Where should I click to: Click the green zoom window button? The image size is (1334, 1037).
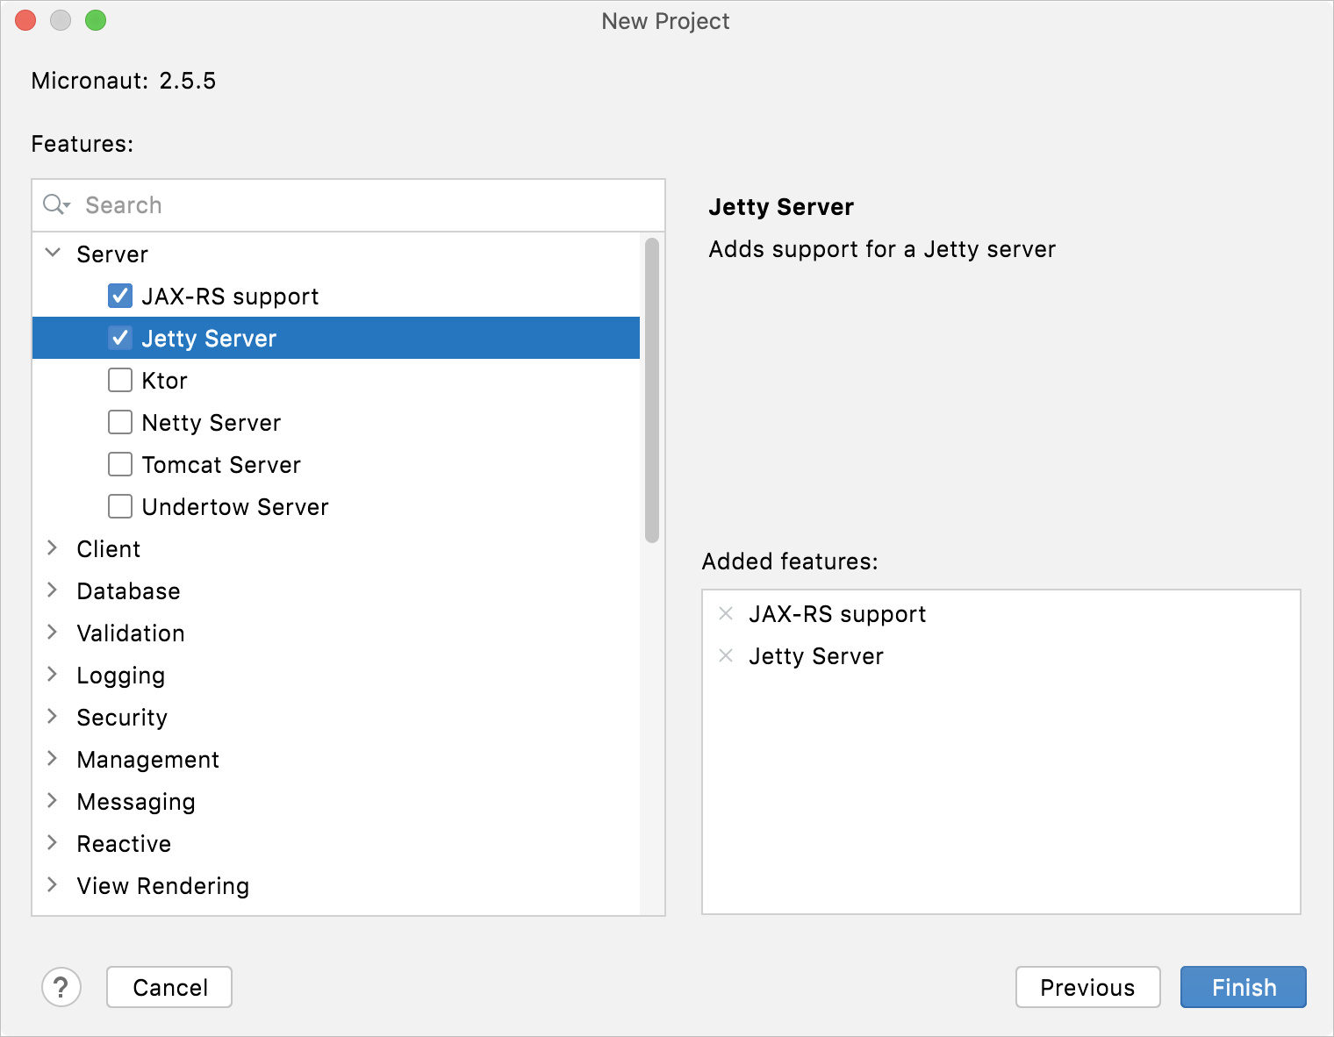click(x=96, y=20)
